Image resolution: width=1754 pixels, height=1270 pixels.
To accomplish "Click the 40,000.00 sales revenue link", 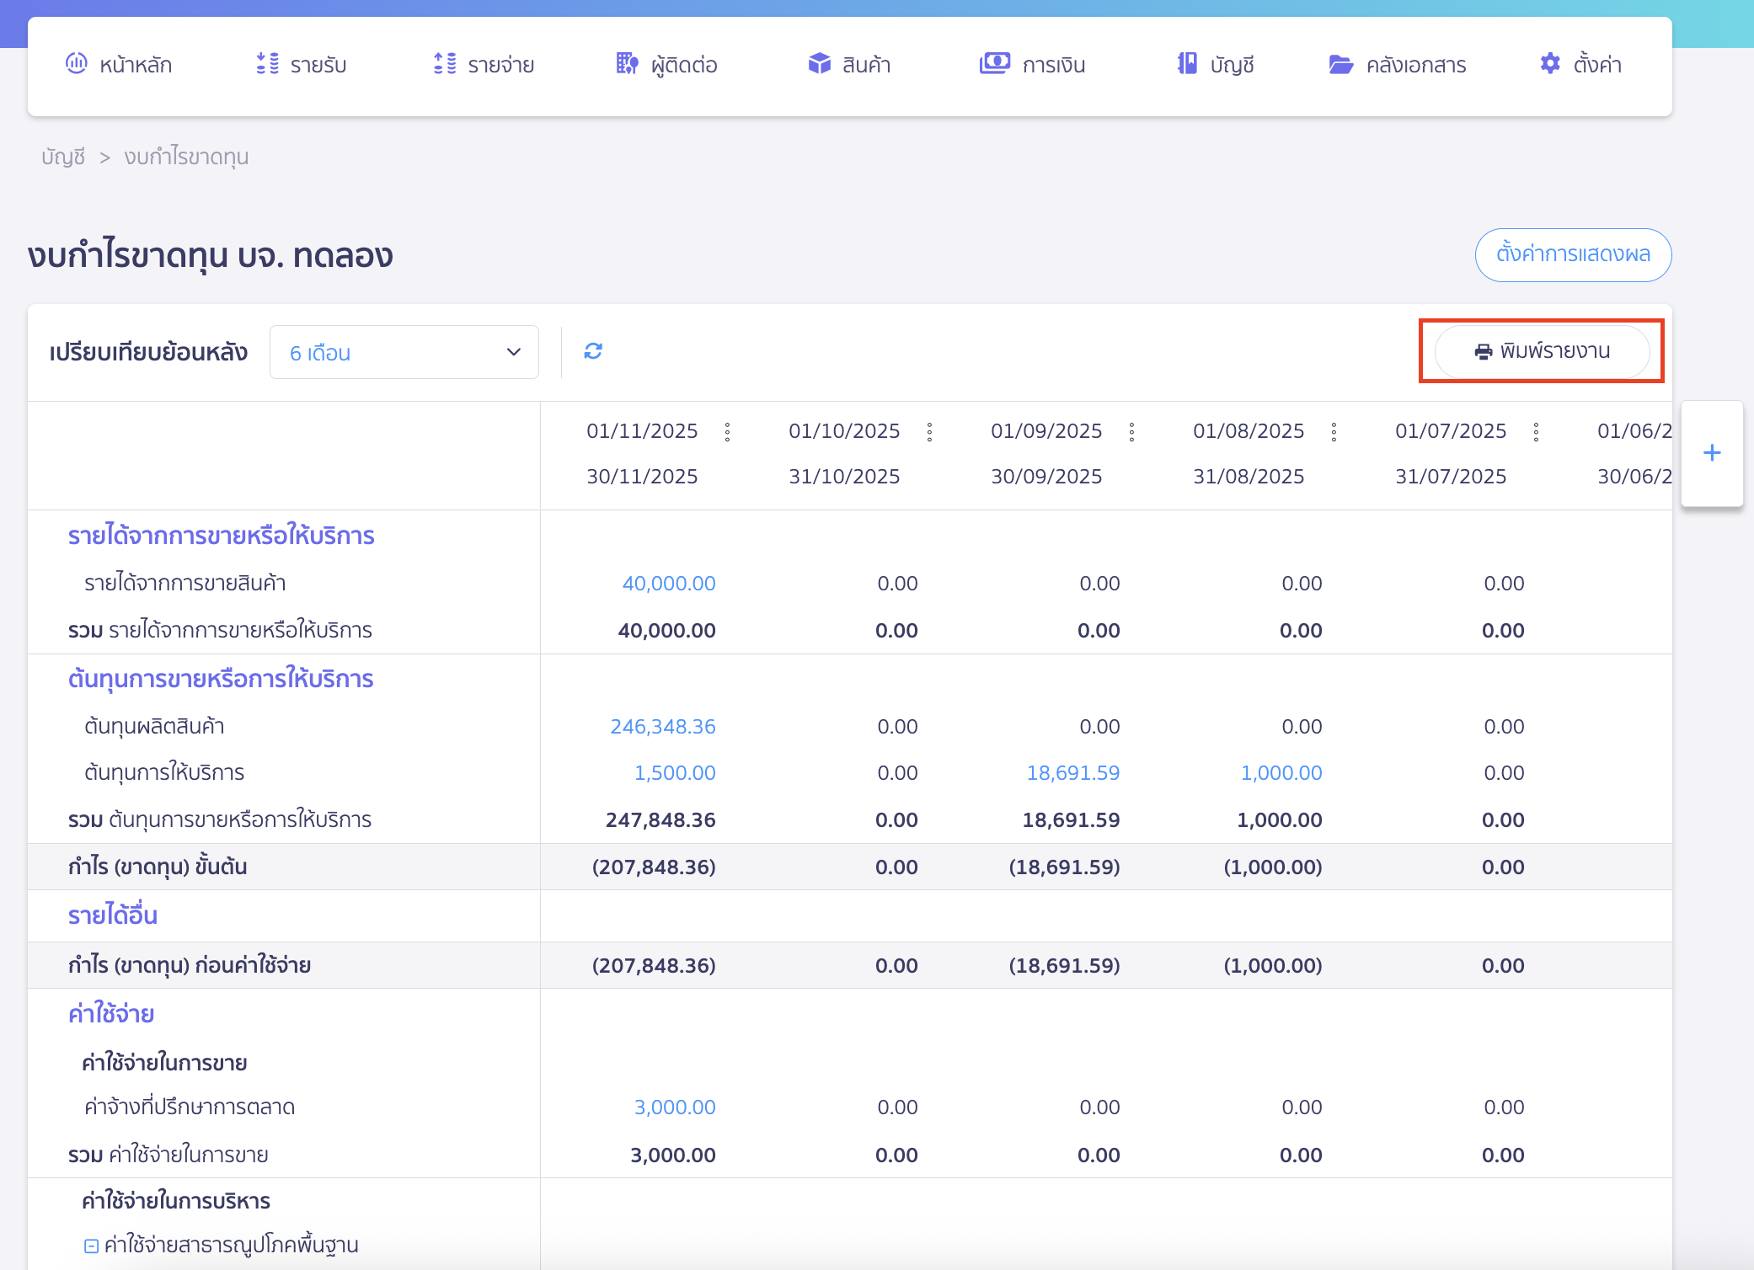I will pos(669,583).
